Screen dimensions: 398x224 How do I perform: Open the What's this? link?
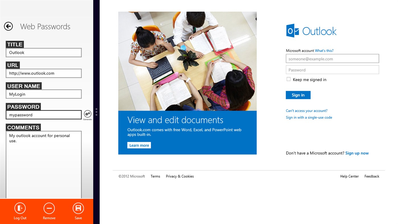coord(324,51)
